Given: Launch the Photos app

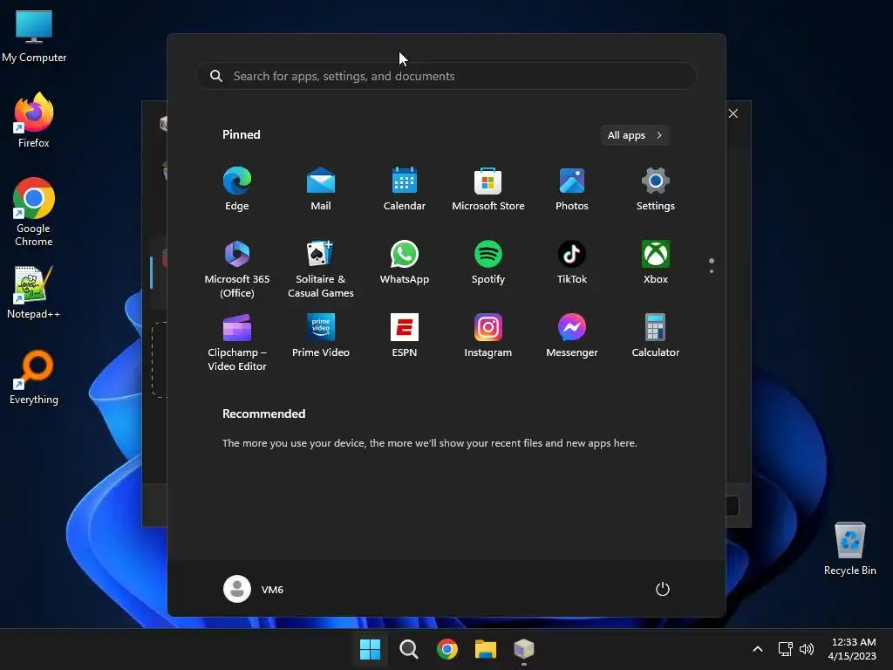Looking at the screenshot, I should [x=572, y=189].
